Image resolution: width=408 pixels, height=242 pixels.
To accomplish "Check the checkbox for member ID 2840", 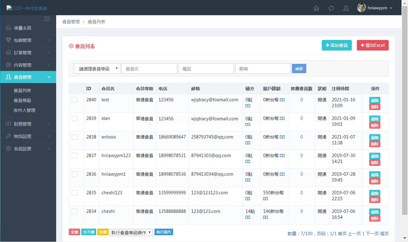I will 74,100.
